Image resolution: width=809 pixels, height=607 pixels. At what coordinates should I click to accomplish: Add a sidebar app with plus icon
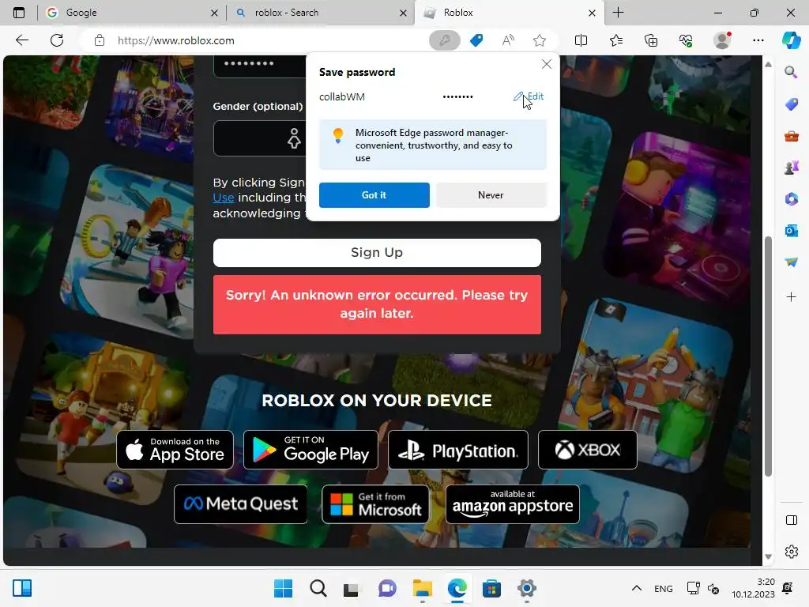791,297
